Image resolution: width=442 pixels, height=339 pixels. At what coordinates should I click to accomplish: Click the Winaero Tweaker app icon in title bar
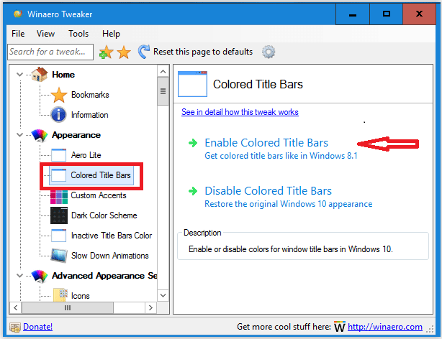pos(18,14)
